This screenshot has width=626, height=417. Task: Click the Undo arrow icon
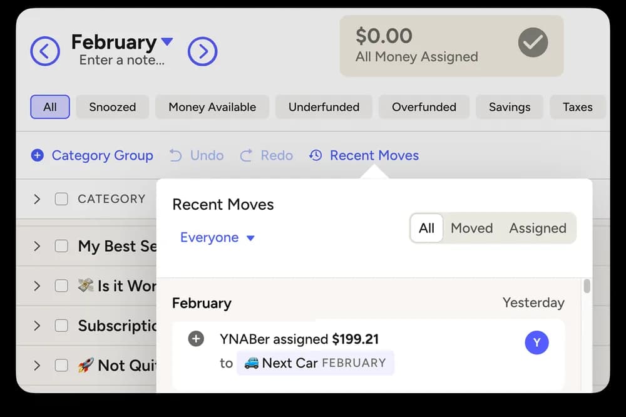(x=175, y=155)
